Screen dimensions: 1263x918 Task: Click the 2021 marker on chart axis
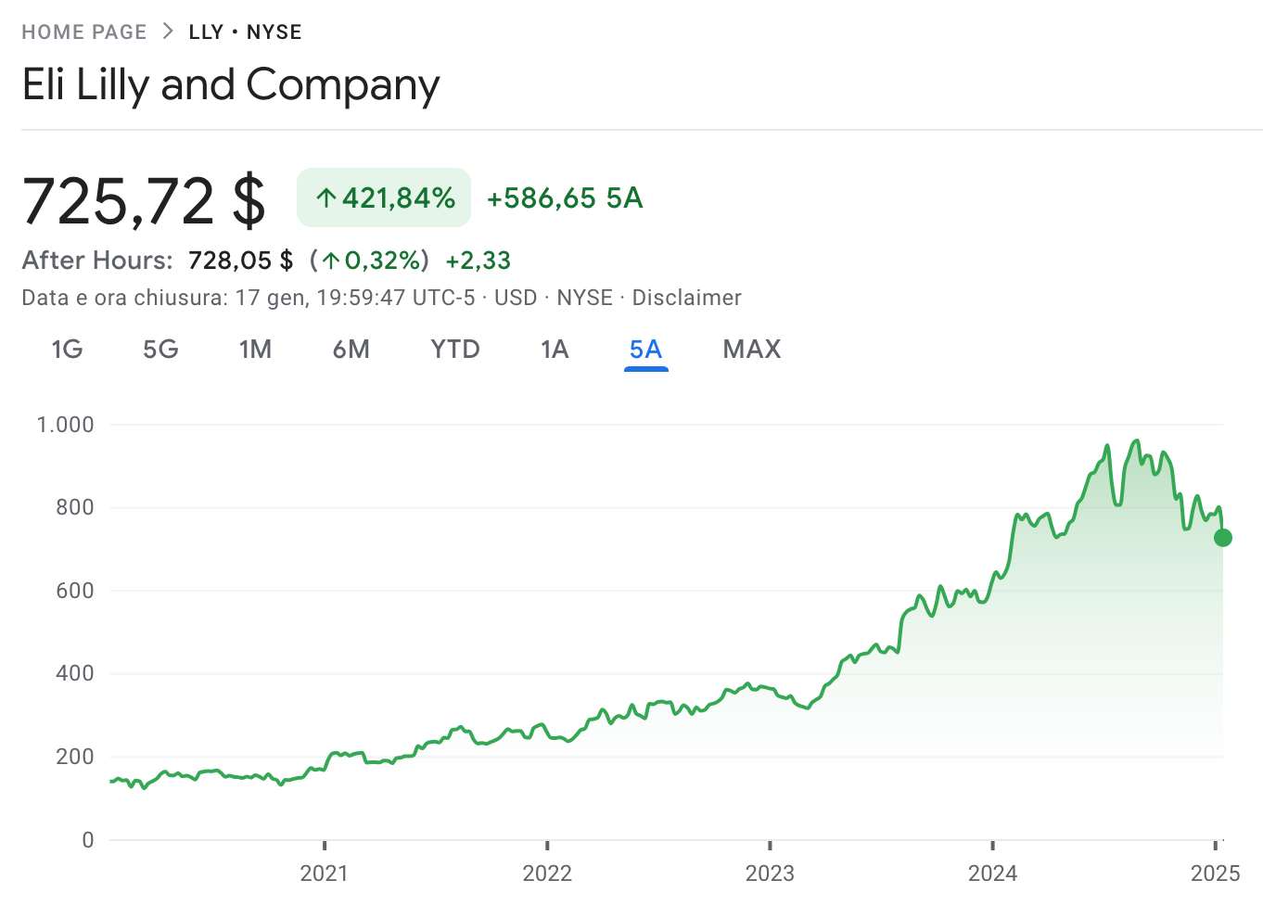pyautogui.click(x=324, y=873)
